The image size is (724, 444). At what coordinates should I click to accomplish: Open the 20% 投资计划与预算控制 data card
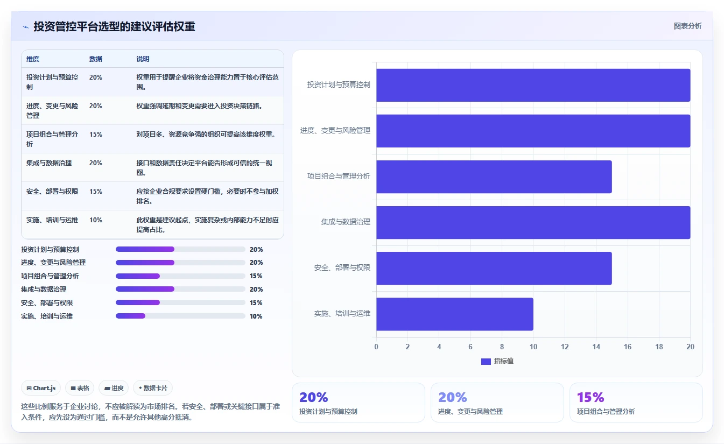358,403
